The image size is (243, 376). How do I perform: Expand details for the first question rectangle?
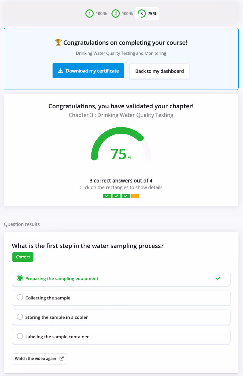[x=107, y=196]
